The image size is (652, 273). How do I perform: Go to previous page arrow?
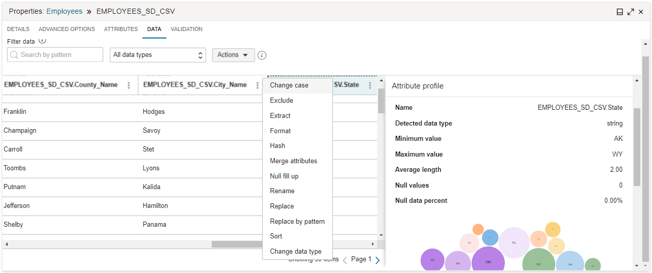(x=345, y=260)
